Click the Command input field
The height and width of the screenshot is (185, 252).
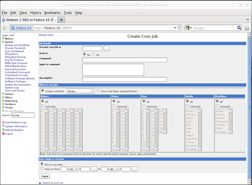(125, 60)
